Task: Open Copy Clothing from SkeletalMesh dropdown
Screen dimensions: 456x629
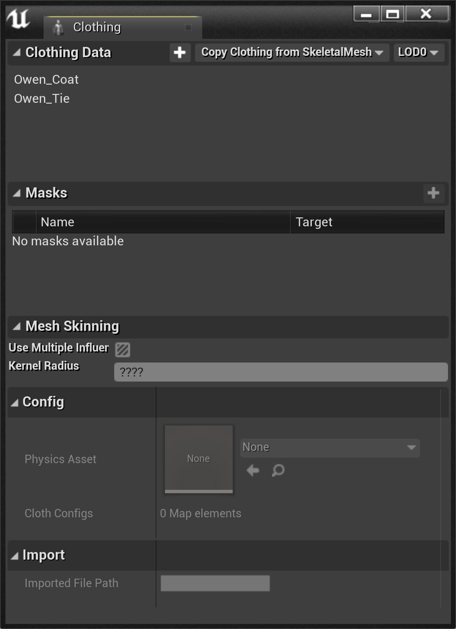Action: tap(292, 52)
